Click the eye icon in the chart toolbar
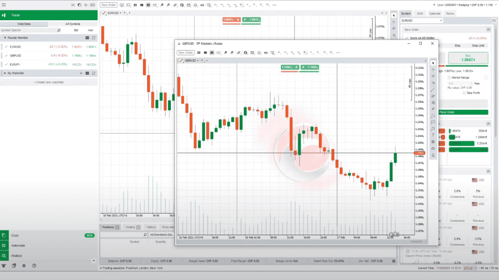Image resolution: width=499 pixels, height=280 pixels. pyautogui.click(x=265, y=52)
